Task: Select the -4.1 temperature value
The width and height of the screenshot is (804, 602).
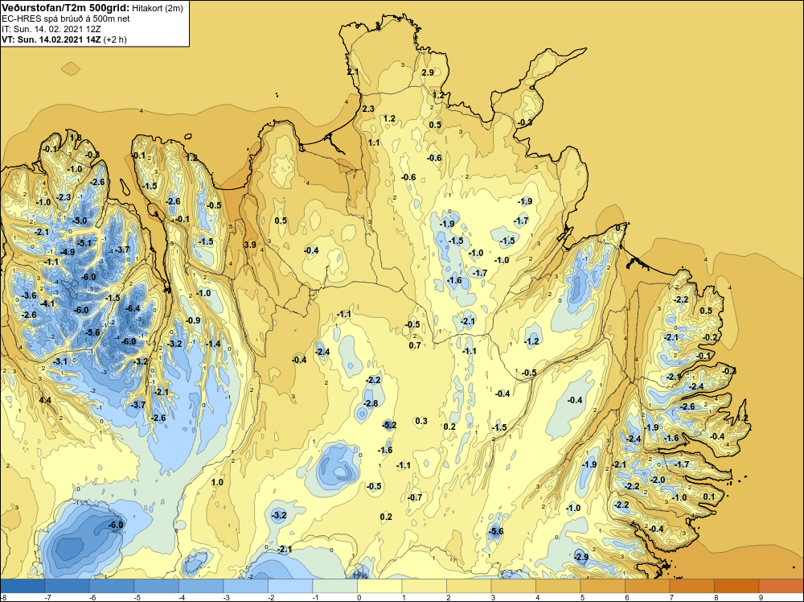Action: click(x=47, y=304)
